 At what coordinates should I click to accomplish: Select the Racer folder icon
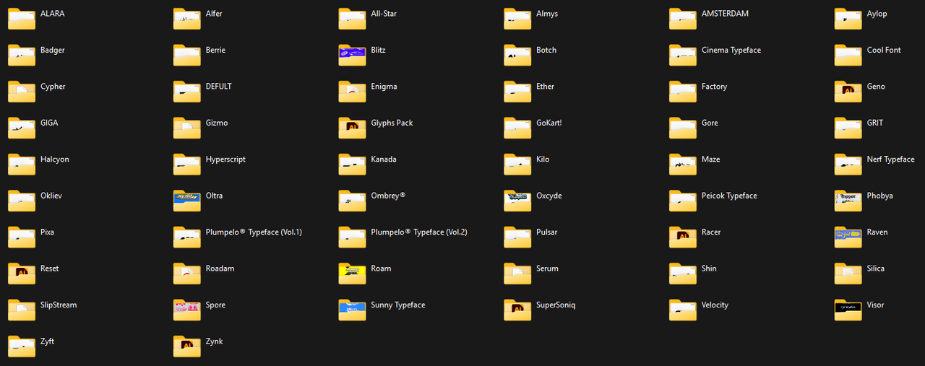[x=683, y=237]
